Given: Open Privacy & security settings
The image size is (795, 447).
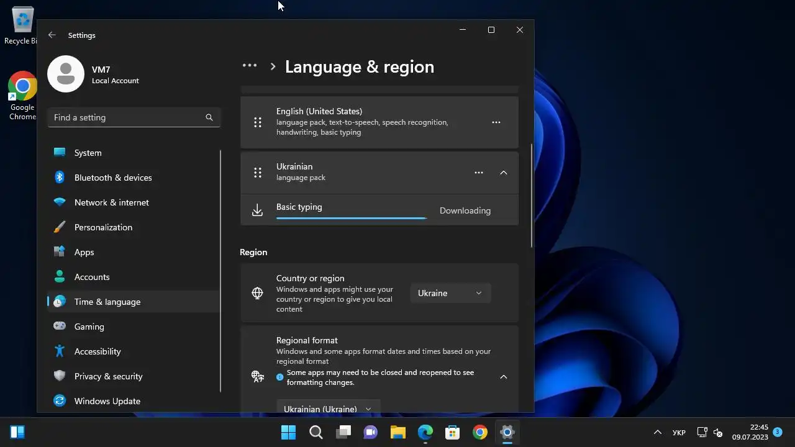Looking at the screenshot, I should (x=134, y=376).
